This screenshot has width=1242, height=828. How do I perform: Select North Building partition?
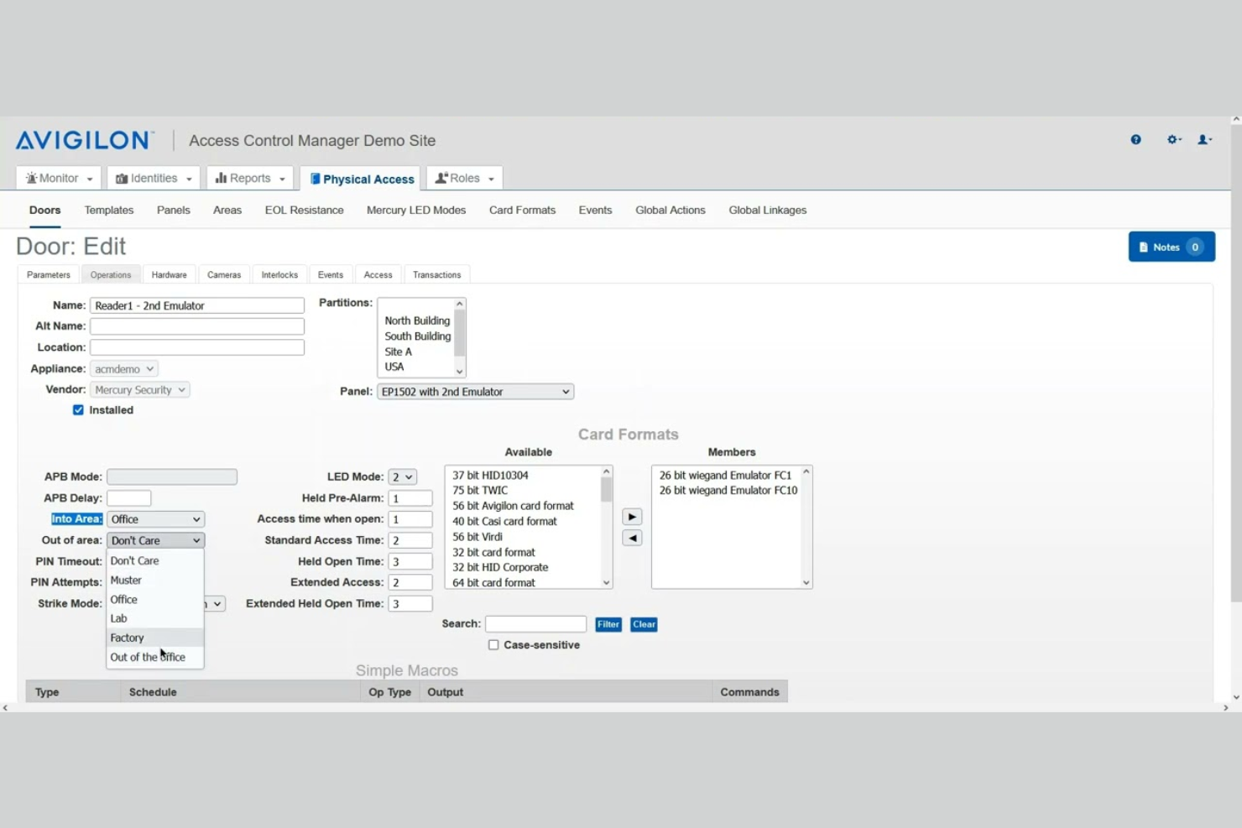[x=417, y=320]
